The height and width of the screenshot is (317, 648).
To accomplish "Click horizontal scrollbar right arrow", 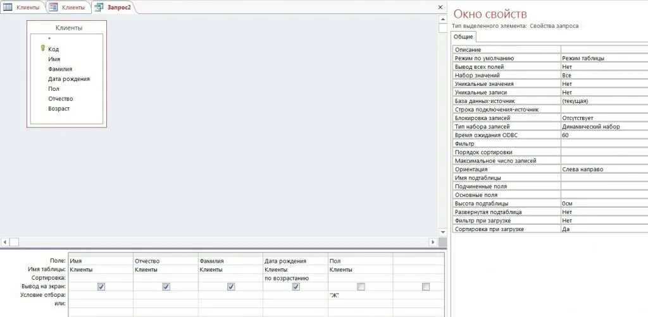I will 433,242.
